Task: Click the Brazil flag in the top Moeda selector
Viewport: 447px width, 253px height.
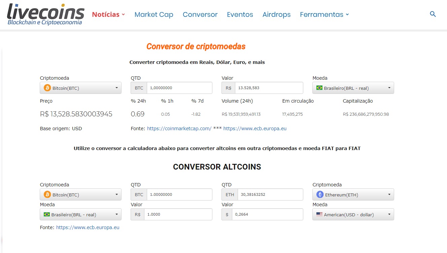Action: tap(319, 88)
